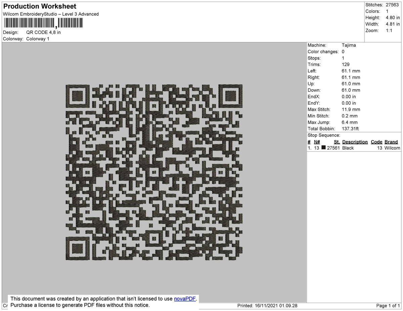Viewport: 403px width, 311px height.
Task: Click the Trims count of 129
Action: 346,64
